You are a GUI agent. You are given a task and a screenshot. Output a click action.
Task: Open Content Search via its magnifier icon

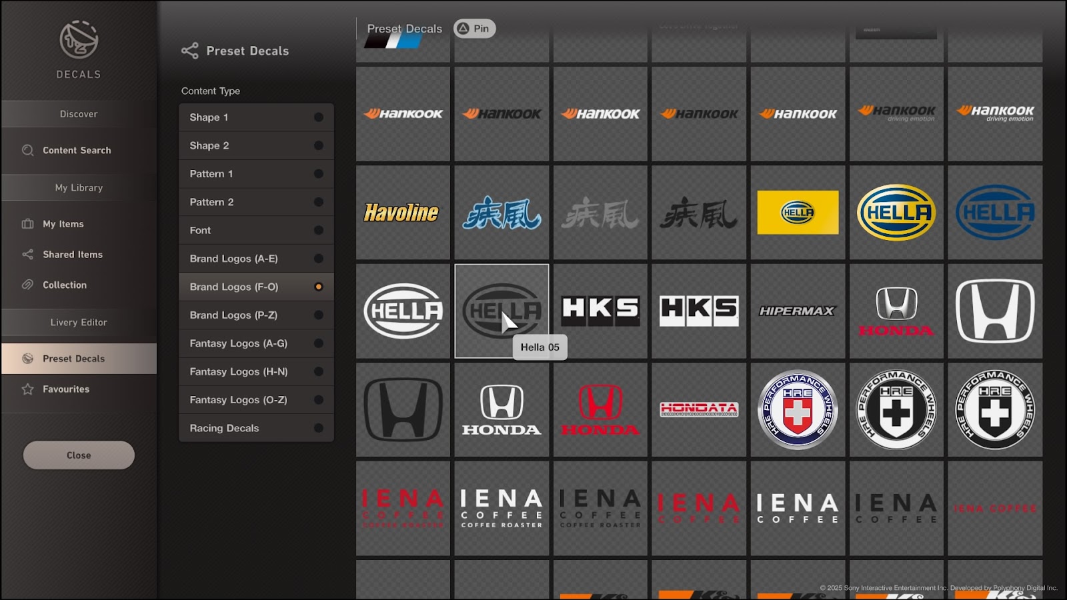click(27, 150)
